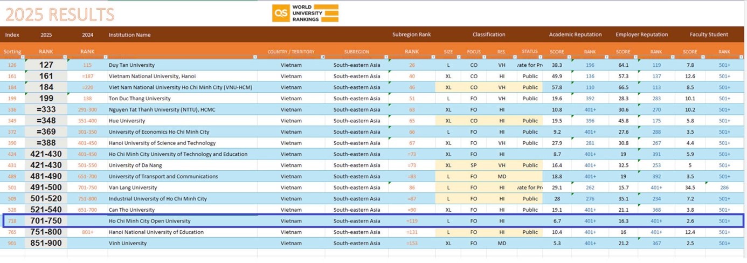747x263 pixels.
Task: Select the 2024 rank 801+ cell
Action: pos(87,232)
